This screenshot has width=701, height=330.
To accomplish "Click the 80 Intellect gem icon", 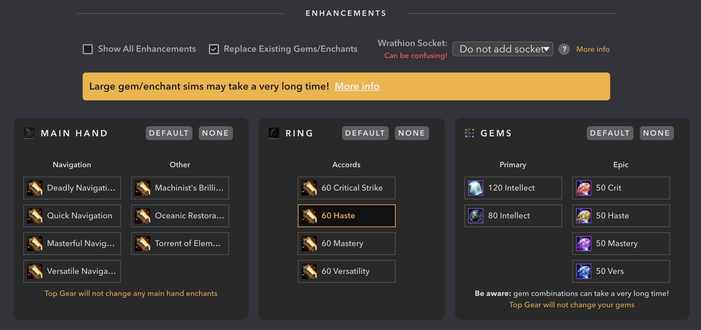I will pyautogui.click(x=476, y=216).
